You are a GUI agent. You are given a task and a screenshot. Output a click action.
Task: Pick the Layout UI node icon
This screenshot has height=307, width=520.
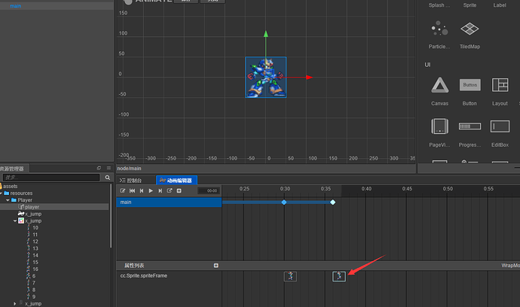tap(500, 85)
